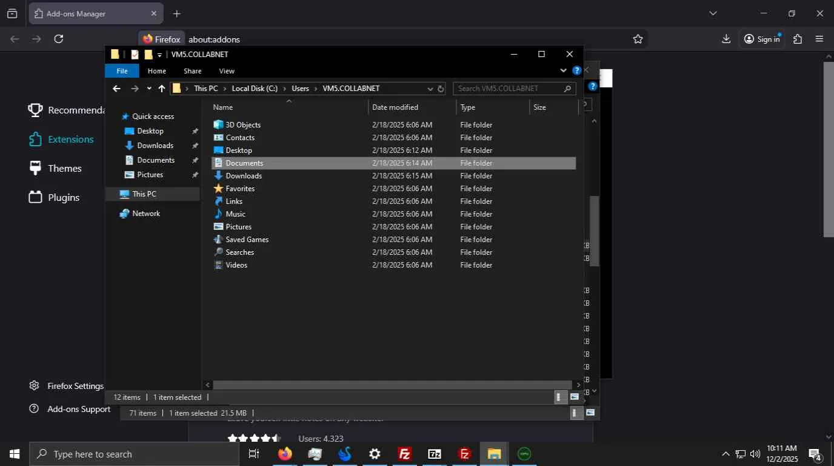Image resolution: width=834 pixels, height=466 pixels.
Task: Click the Firefox page's vertical scrollbar
Action: click(829, 149)
